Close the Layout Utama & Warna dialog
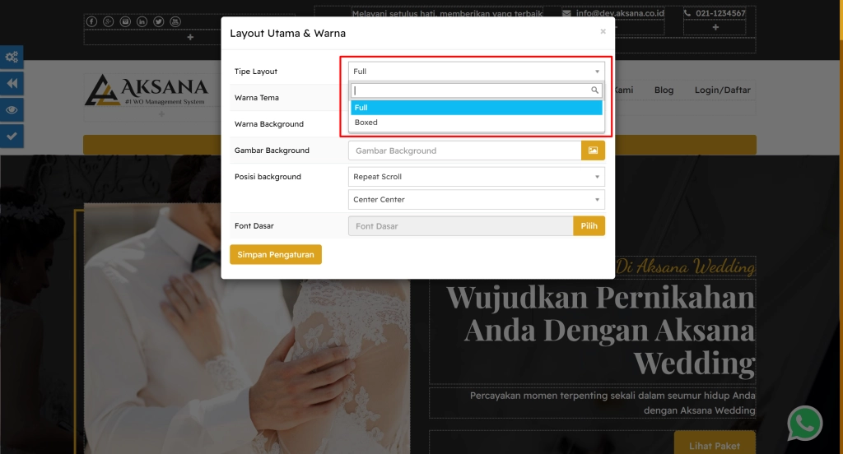Image resolution: width=843 pixels, height=454 pixels. point(603,32)
